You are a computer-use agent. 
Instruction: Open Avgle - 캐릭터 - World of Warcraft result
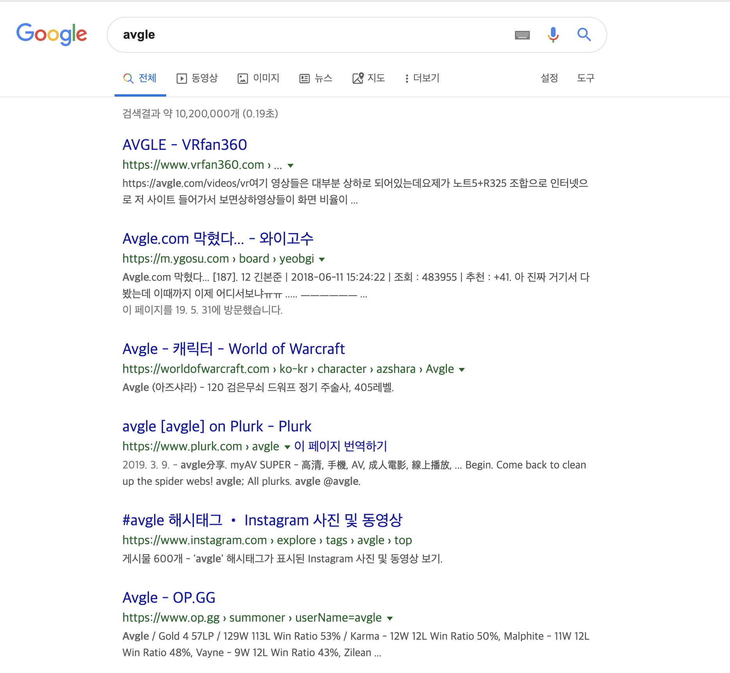pyautogui.click(x=233, y=349)
